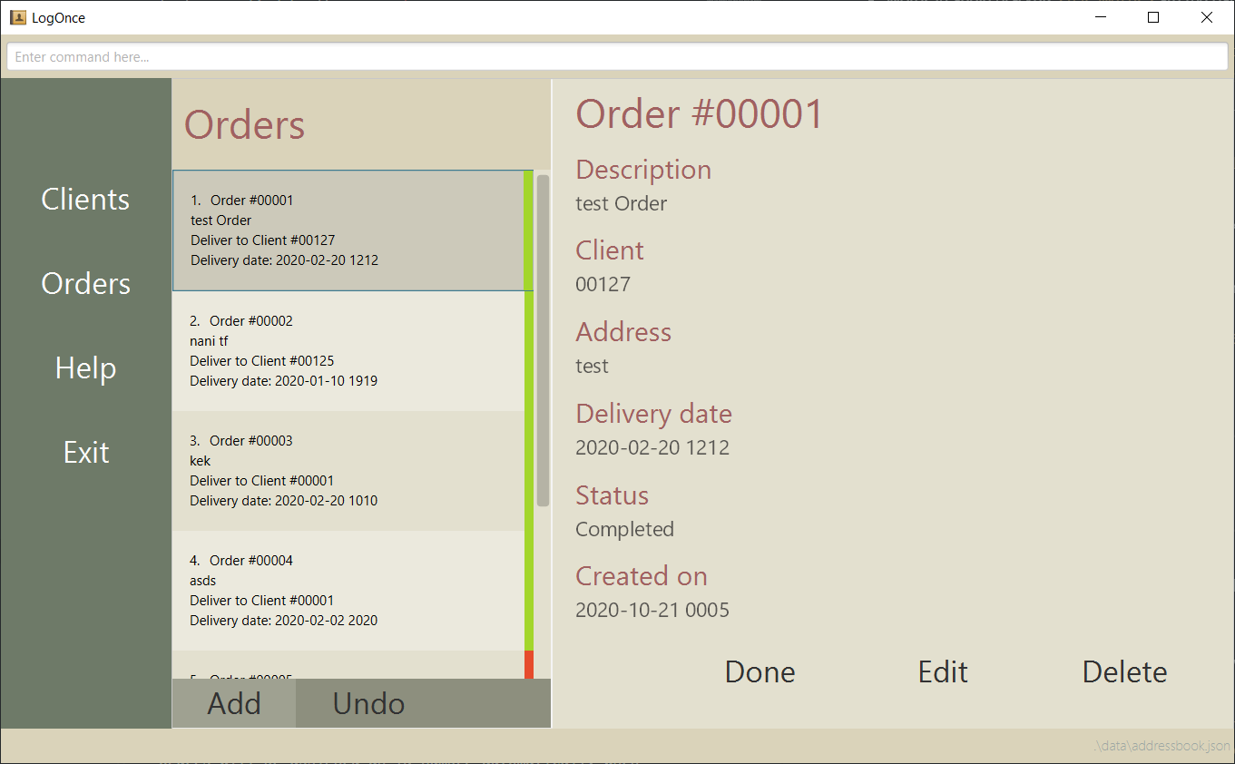Viewport: 1235px width, 764px height.
Task: Click the 'Status' field label
Action: tap(612, 495)
